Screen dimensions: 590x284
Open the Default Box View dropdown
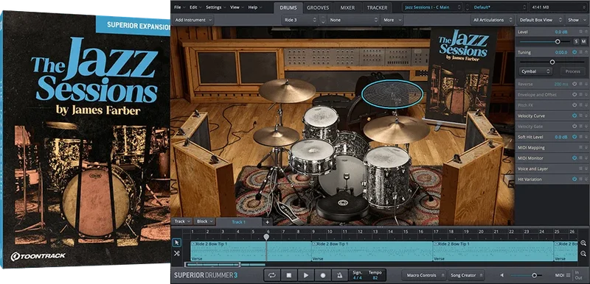541,20
